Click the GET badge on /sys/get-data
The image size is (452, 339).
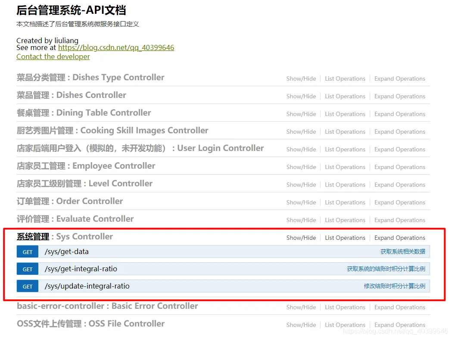(x=27, y=251)
